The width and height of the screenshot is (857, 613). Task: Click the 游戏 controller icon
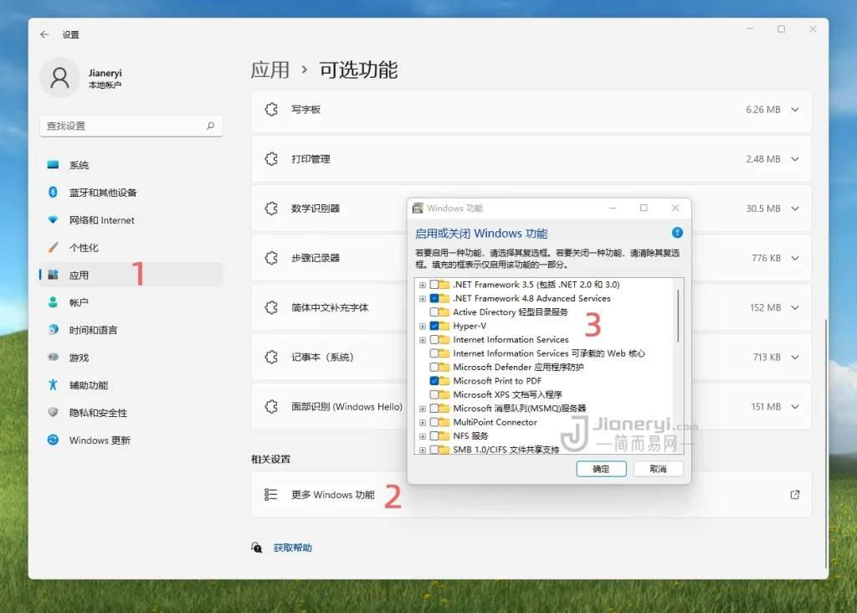click(53, 357)
